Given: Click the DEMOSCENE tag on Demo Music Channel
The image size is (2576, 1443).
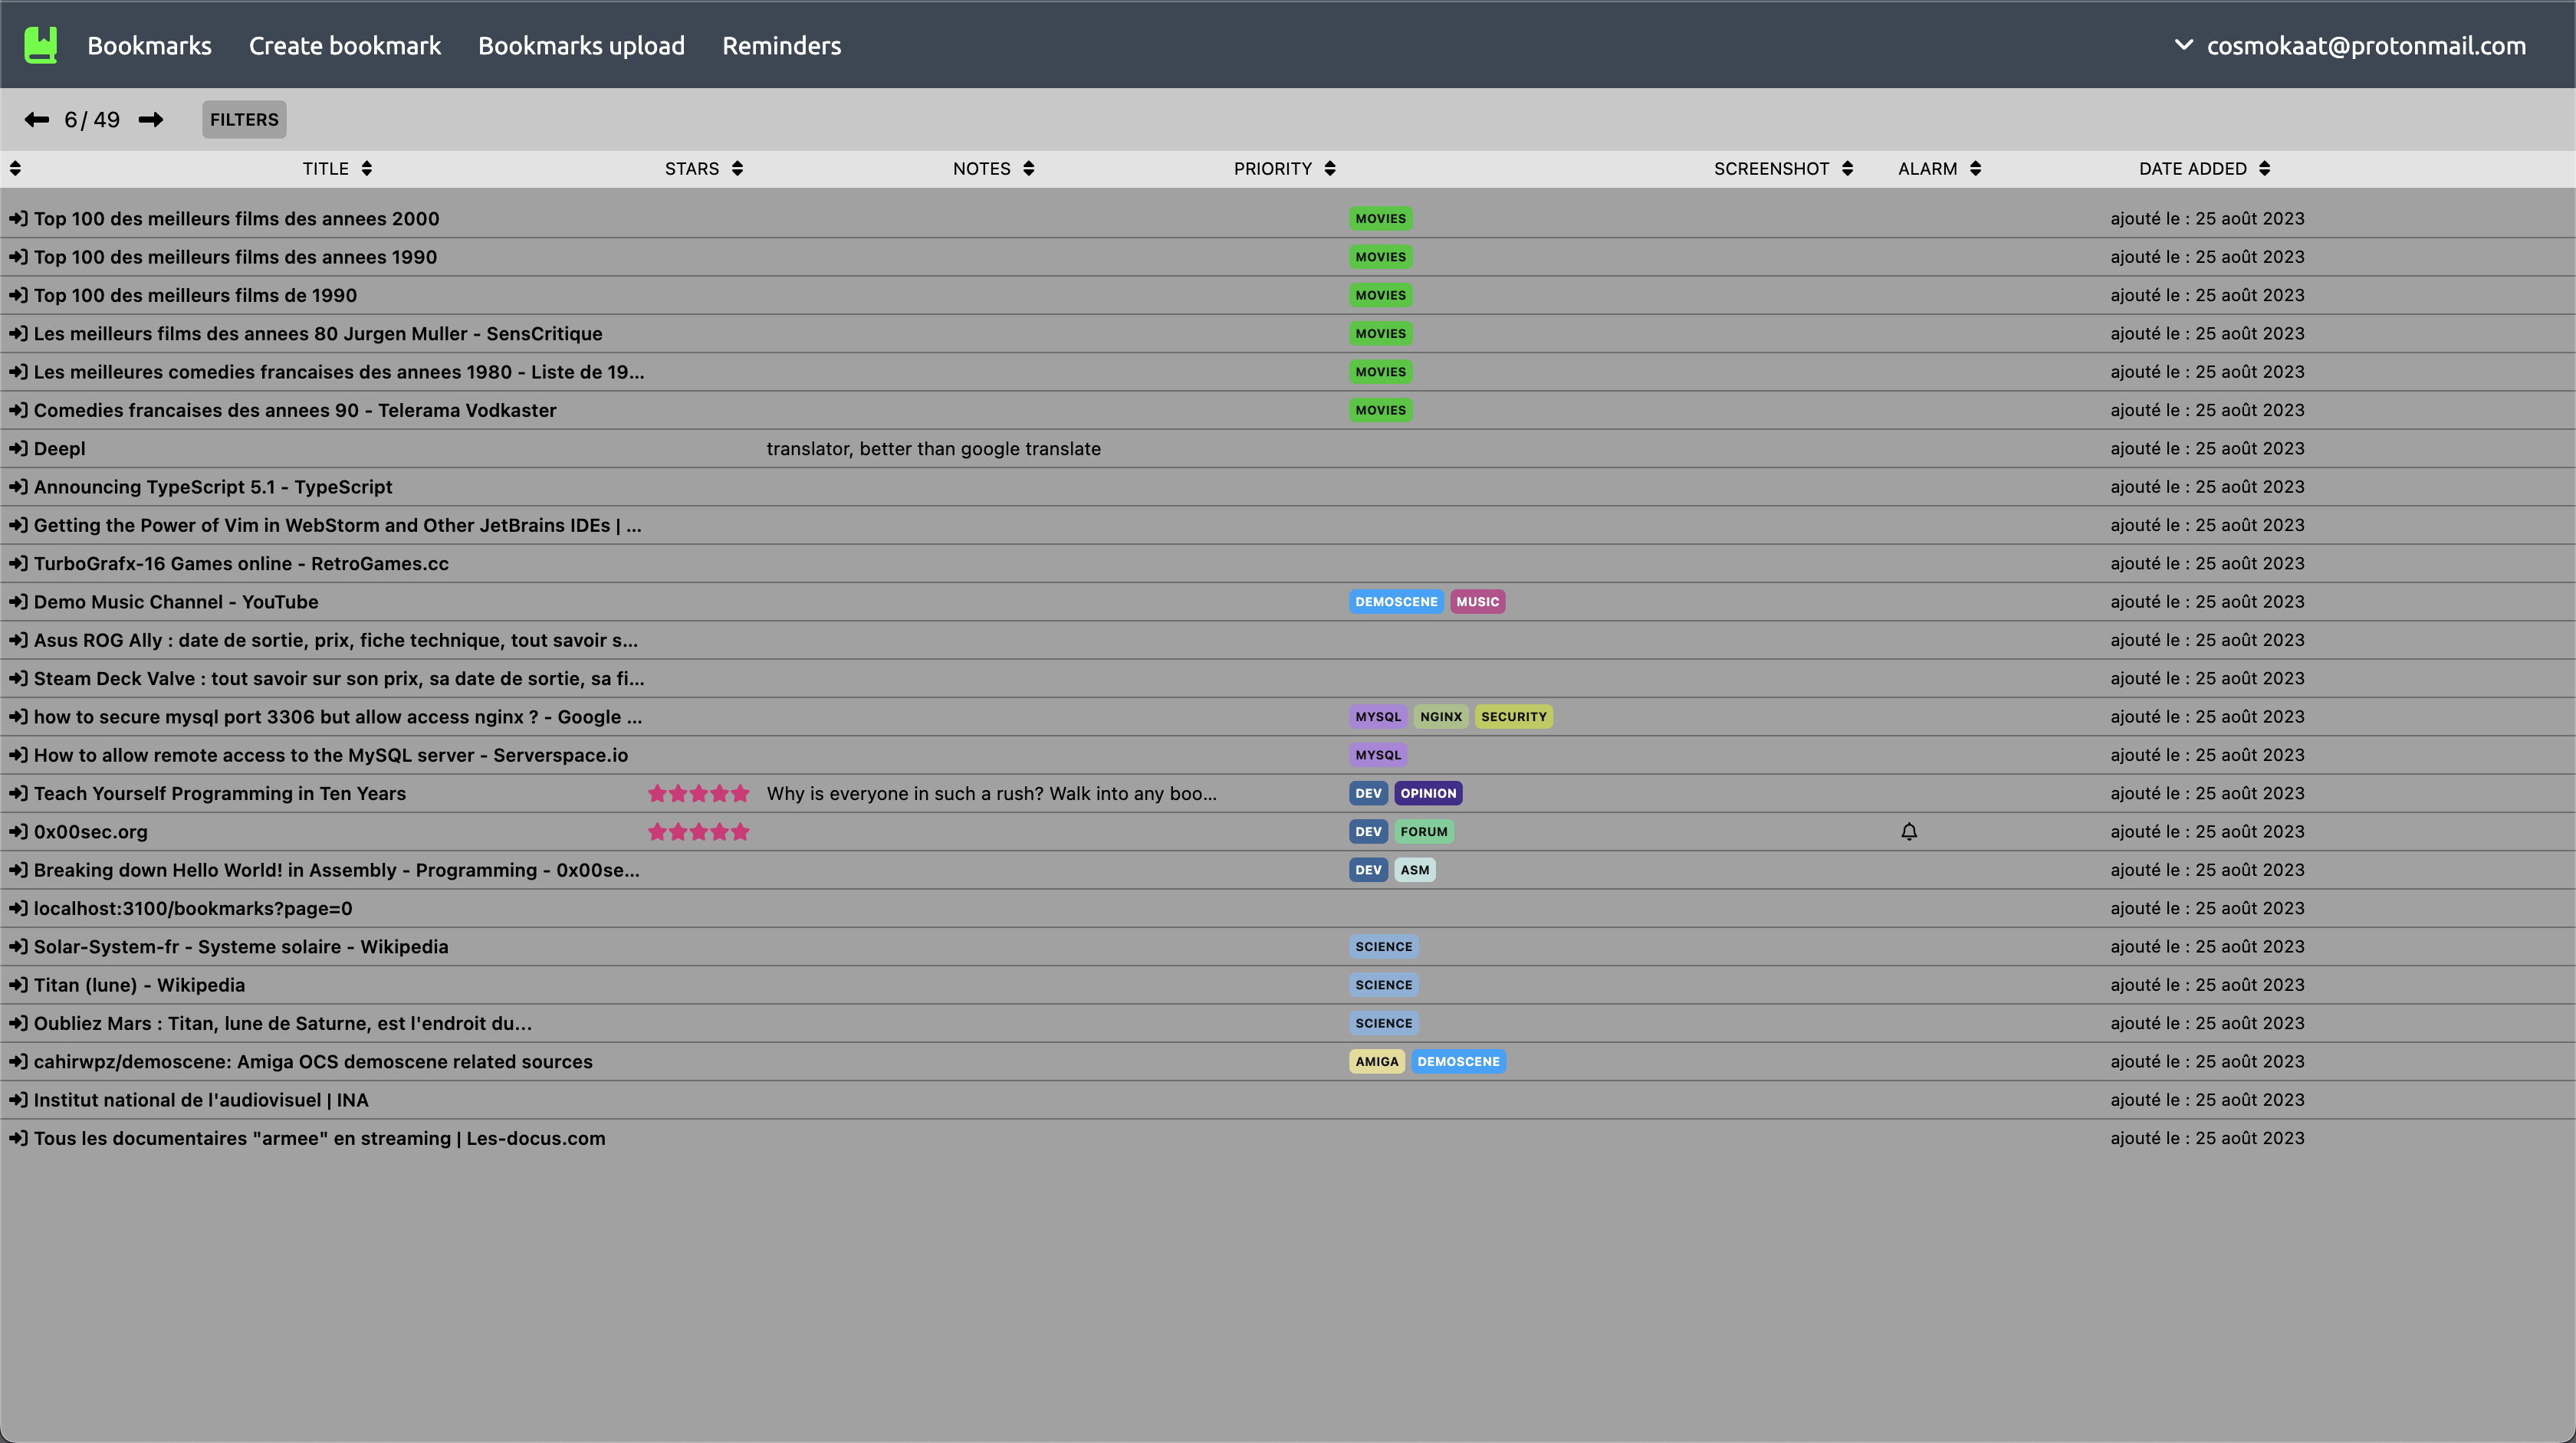Looking at the screenshot, I should 1395,602.
